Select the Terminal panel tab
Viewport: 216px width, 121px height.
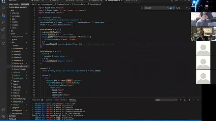tap(73, 100)
